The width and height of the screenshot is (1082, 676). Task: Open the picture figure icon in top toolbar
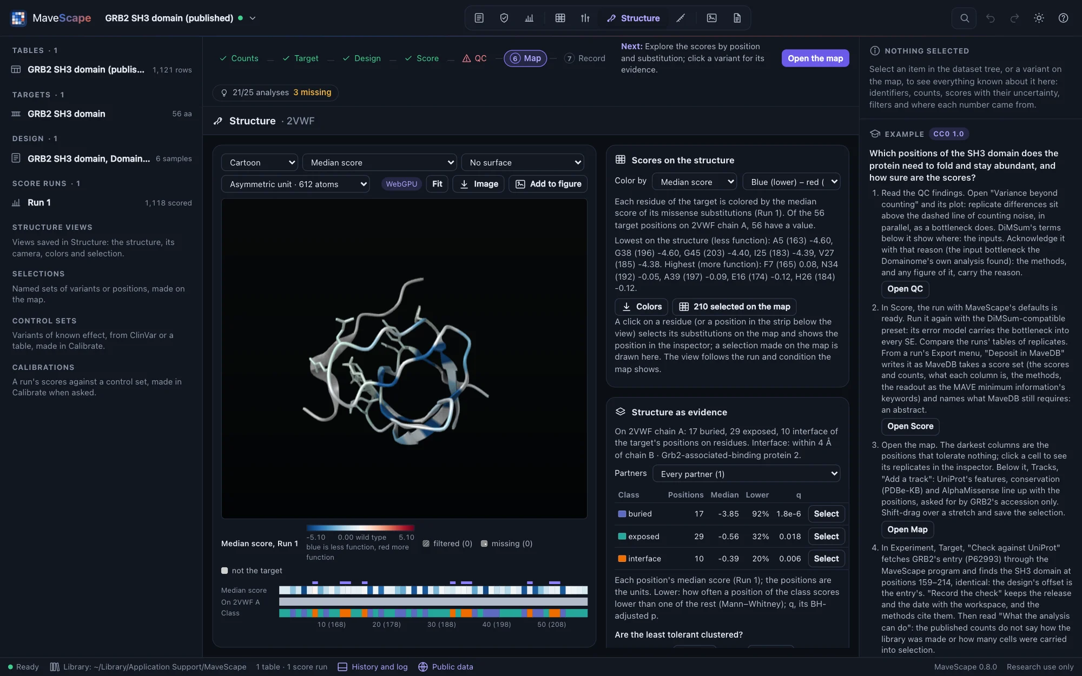[711, 18]
